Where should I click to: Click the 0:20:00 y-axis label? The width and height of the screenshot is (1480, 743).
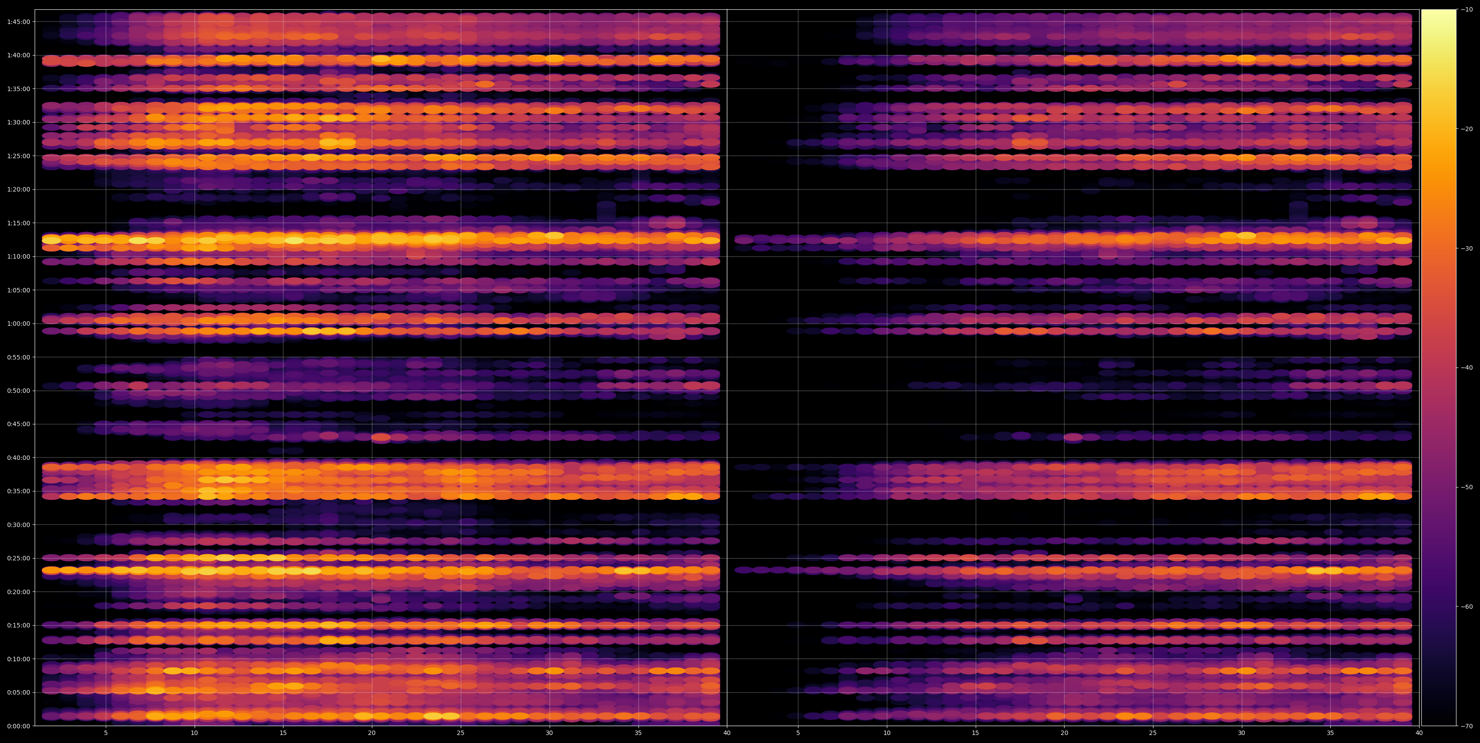(18, 592)
